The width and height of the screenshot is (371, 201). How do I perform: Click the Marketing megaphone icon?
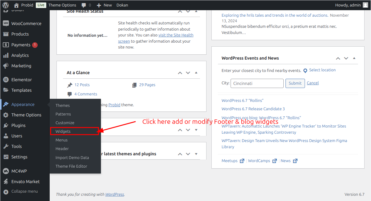6,66
